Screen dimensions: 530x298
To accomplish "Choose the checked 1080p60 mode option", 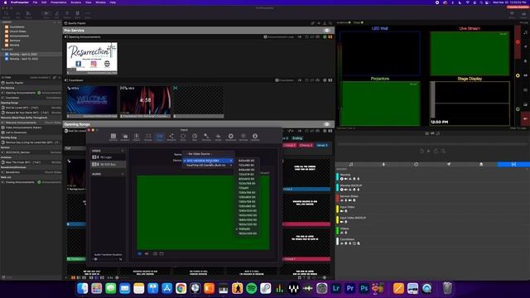I will click(x=247, y=228).
